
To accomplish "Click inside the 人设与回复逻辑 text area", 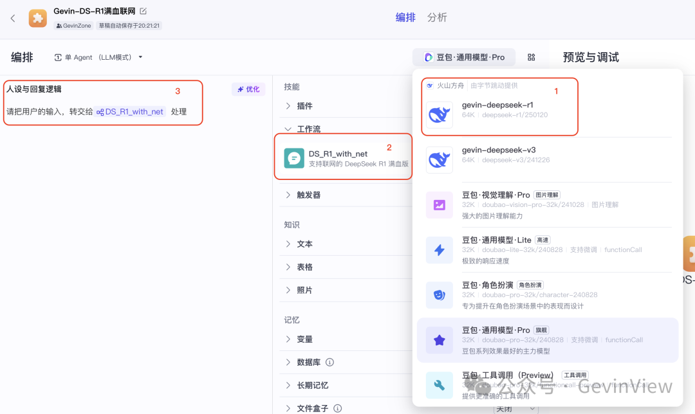I will coord(103,111).
